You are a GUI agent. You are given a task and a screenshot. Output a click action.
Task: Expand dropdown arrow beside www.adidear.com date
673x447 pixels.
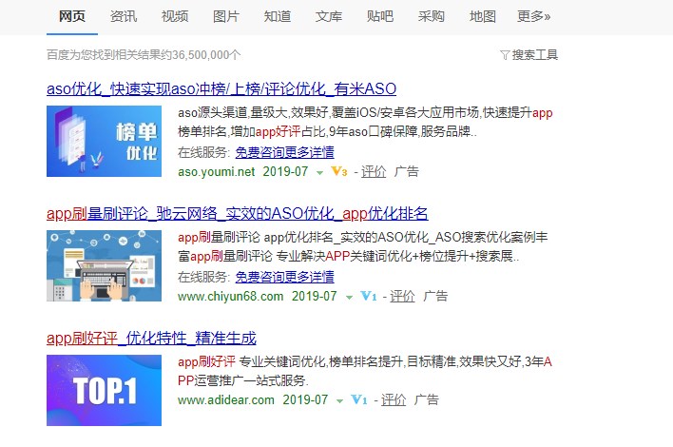point(339,401)
